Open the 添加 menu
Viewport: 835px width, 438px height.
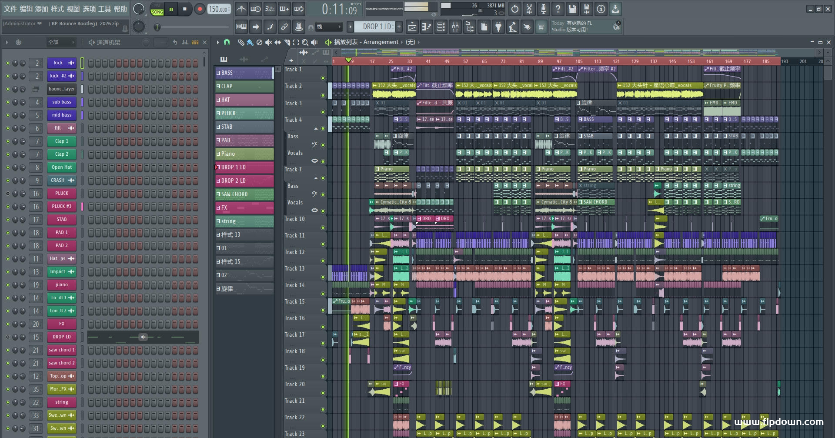pos(42,9)
